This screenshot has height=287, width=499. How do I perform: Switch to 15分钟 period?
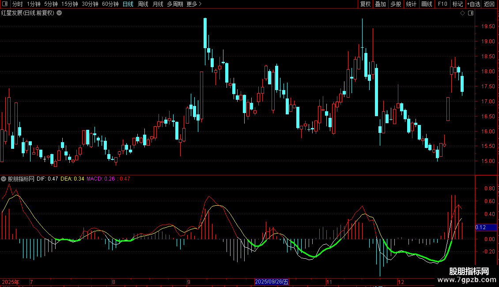click(69, 4)
